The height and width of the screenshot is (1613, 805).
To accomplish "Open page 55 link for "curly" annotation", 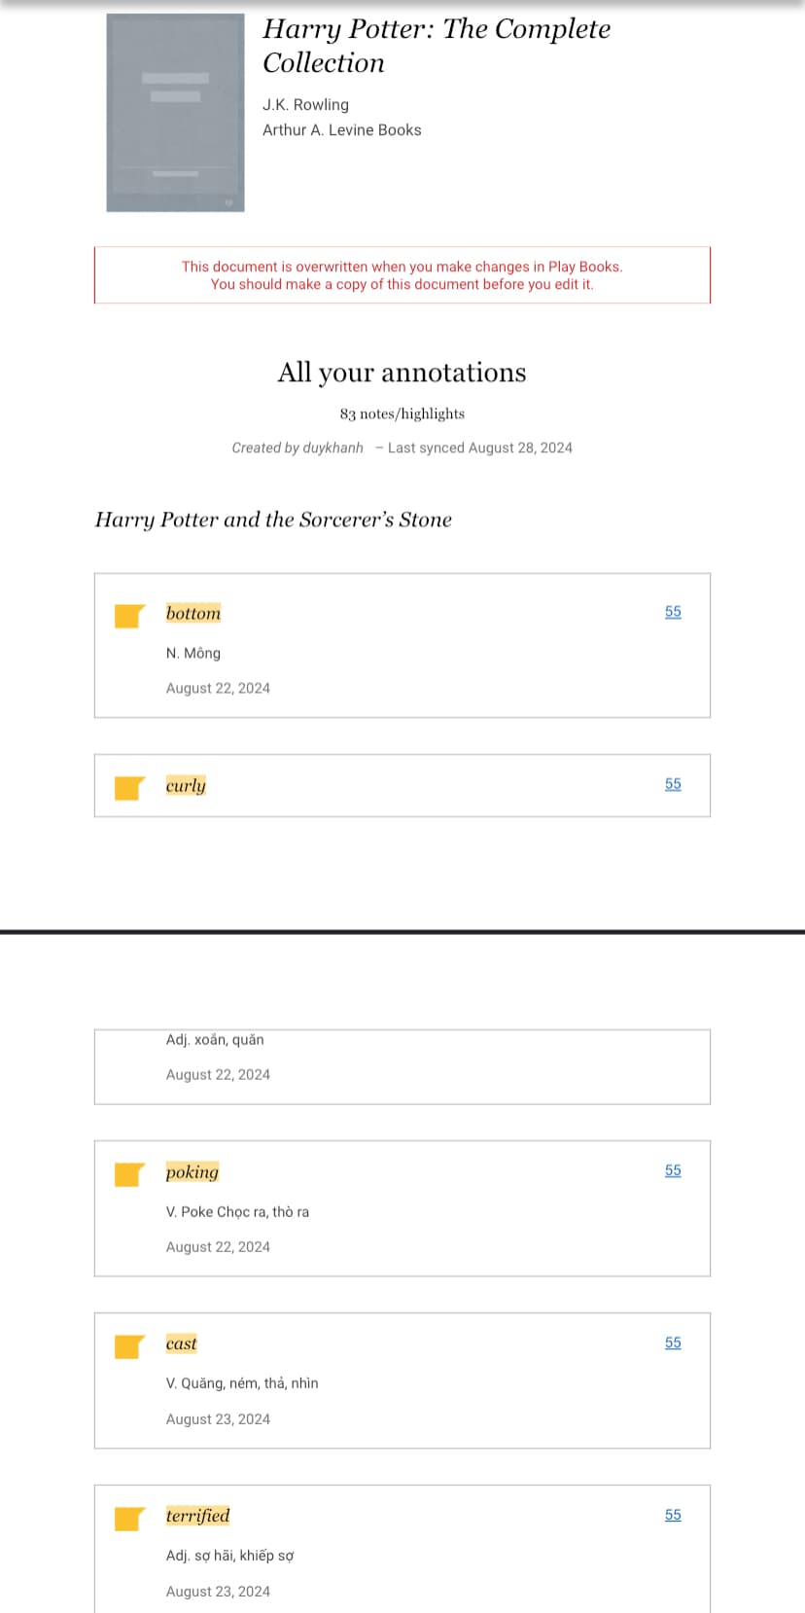I will tap(673, 784).
